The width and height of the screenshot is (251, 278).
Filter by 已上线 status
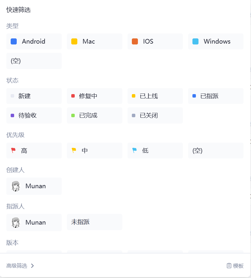coord(155,96)
